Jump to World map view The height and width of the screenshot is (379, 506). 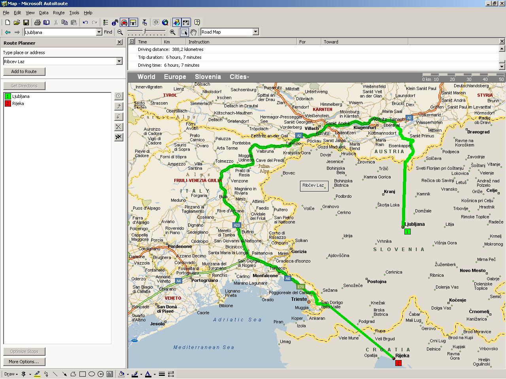[146, 77]
